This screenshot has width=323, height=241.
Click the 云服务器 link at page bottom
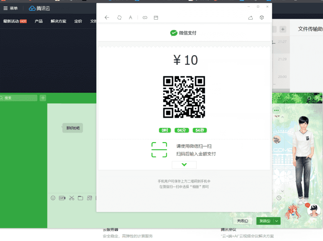(x=110, y=229)
